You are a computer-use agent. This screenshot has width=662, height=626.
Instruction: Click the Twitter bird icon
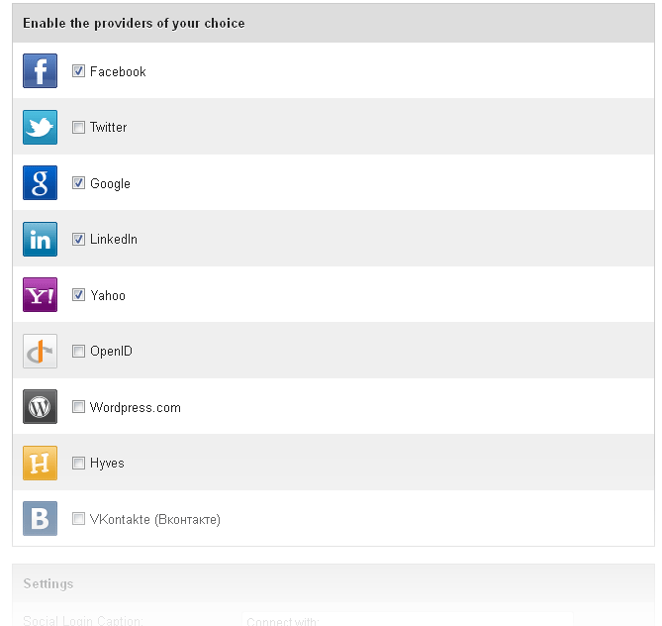pos(40,127)
